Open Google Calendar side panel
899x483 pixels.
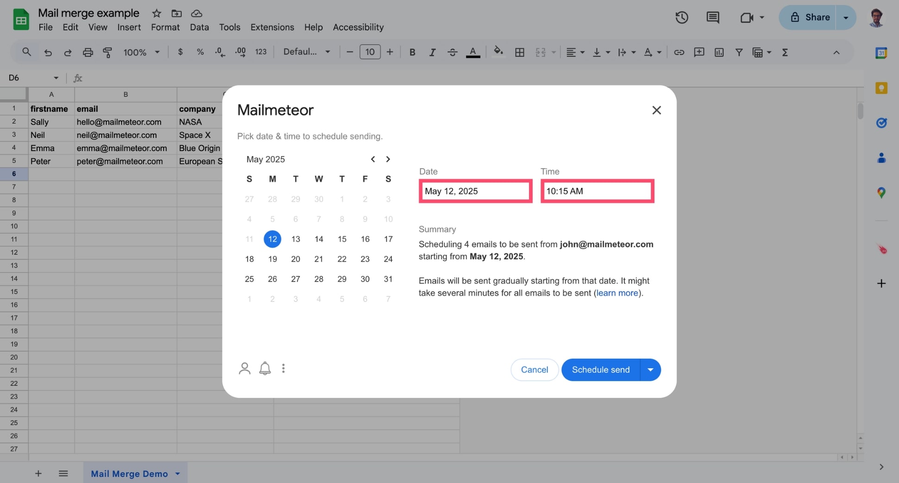(881, 53)
